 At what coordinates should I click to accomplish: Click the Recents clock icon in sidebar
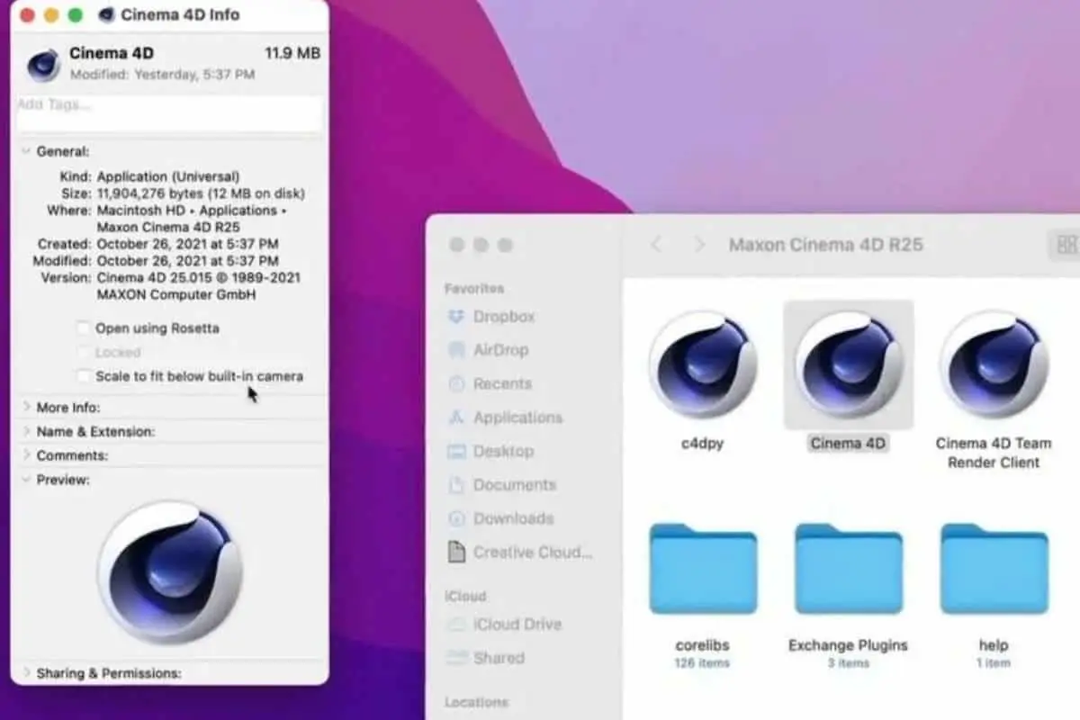coord(456,384)
